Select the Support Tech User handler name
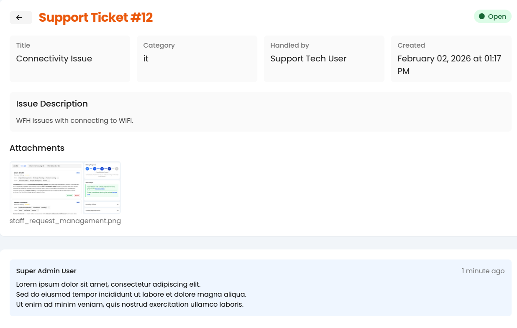The image size is (517, 328). click(x=308, y=58)
